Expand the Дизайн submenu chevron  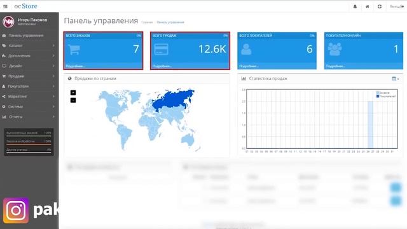(53, 66)
